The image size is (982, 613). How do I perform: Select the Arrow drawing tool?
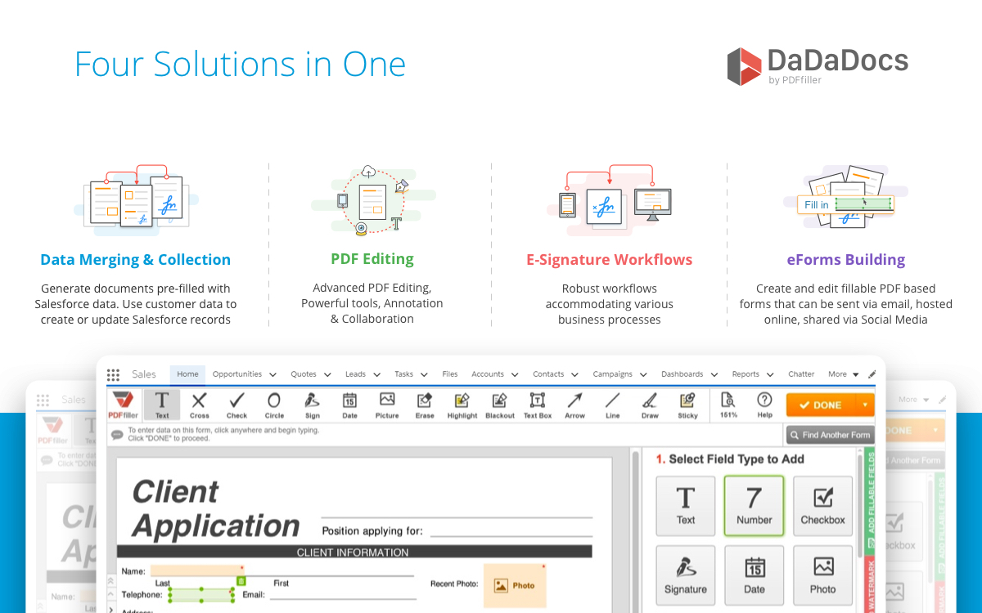(574, 405)
